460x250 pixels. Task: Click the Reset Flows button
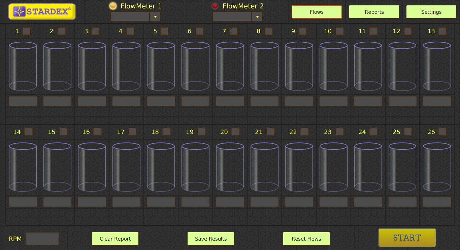[306, 239]
